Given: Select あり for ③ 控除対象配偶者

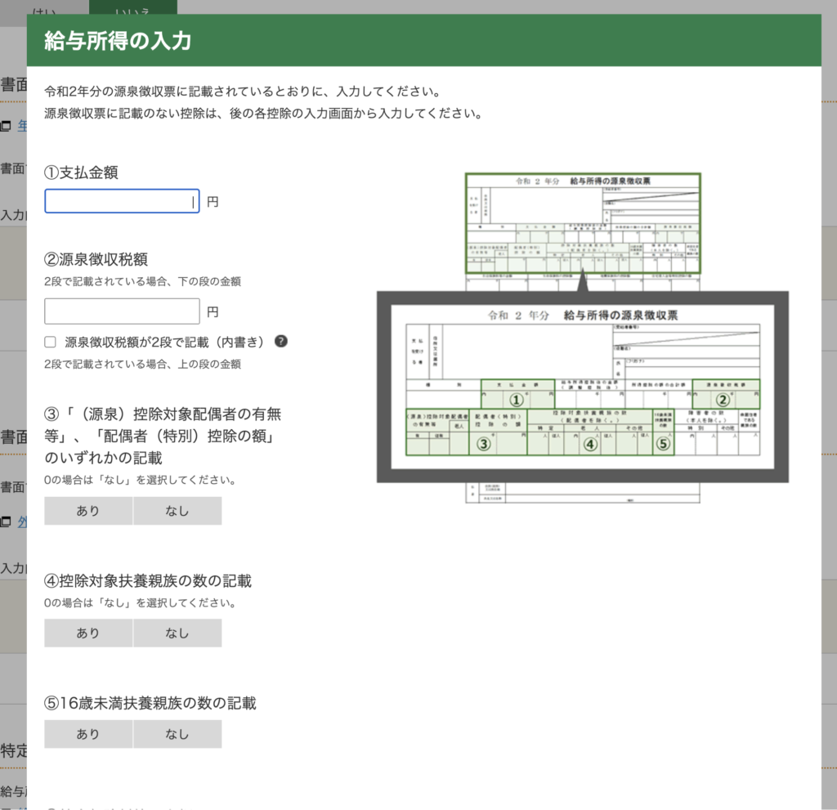Looking at the screenshot, I should pos(88,511).
